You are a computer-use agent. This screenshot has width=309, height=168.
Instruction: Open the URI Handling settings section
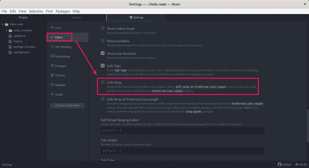pyautogui.click(x=67, y=47)
